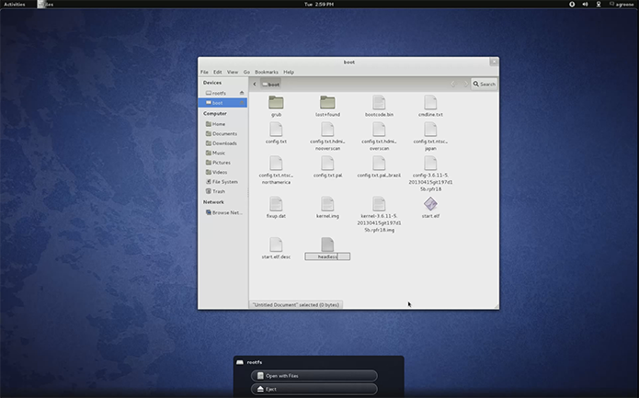Select config.txt.pal_brazil file icon
Screen dimensions: 639x398
click(379, 164)
